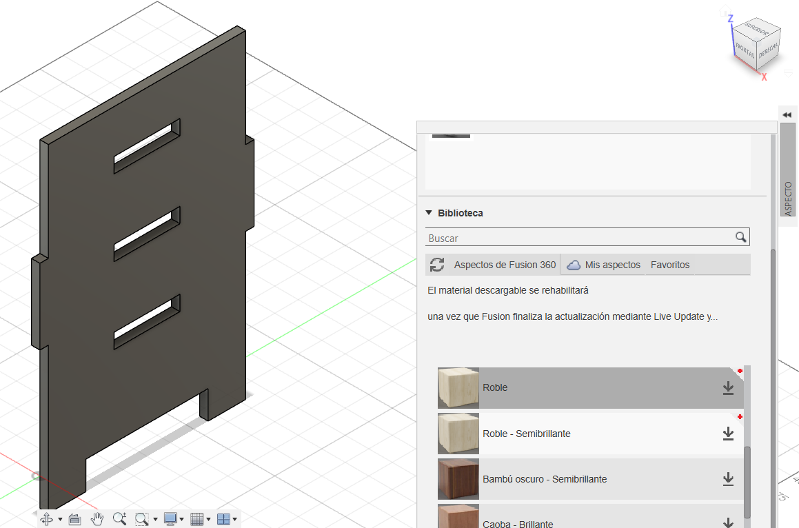Click the search magnifier icon in Buscar field

coord(740,237)
